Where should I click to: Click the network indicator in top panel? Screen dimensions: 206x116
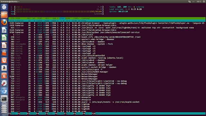(190, 2)
